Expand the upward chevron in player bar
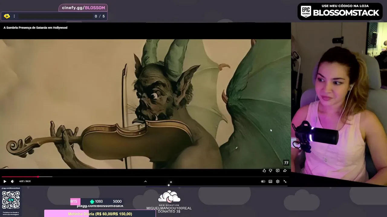This screenshot has height=217, width=387. 145,181
